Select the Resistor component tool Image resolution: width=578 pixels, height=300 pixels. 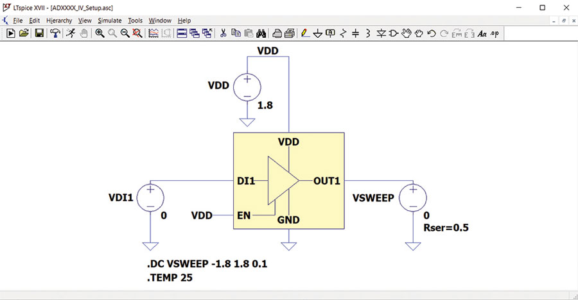343,33
